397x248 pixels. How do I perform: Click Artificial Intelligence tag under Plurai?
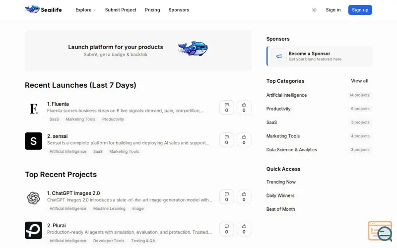pos(68,241)
